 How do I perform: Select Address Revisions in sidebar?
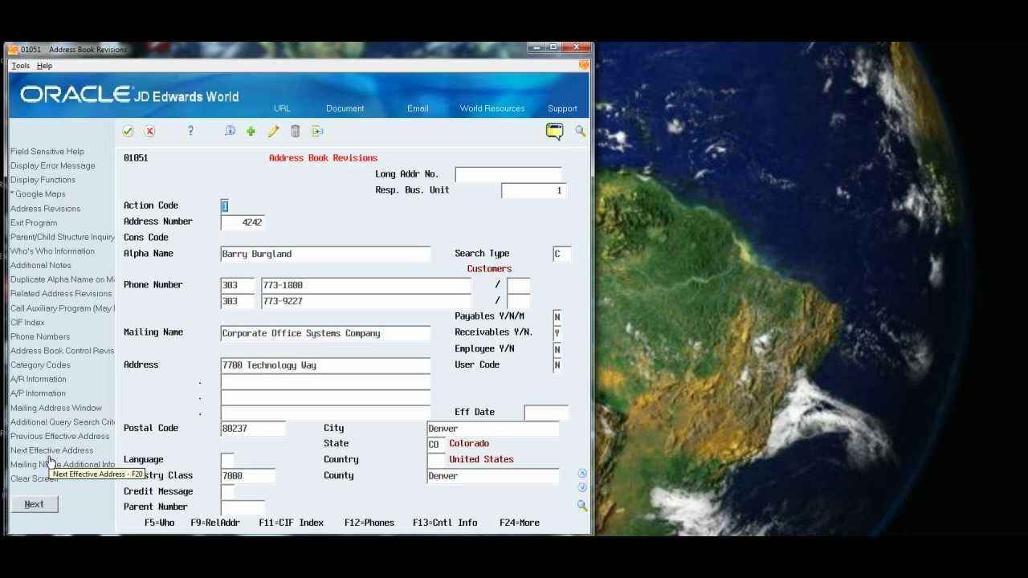(x=45, y=209)
